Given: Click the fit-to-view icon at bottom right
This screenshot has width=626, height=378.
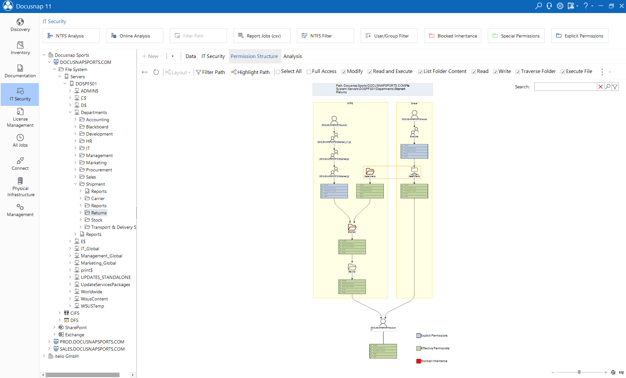Looking at the screenshot, I should (x=613, y=372).
